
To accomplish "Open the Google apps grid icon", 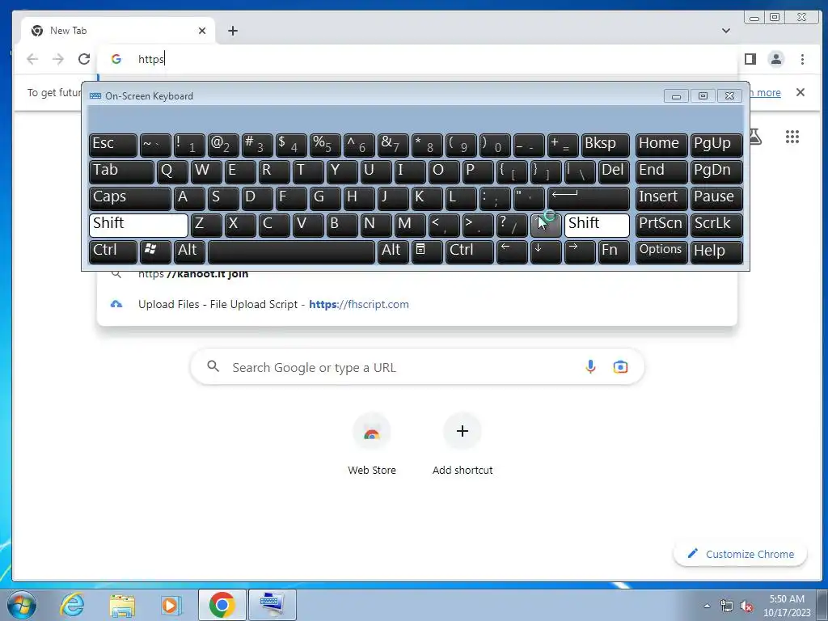I will click(x=792, y=137).
